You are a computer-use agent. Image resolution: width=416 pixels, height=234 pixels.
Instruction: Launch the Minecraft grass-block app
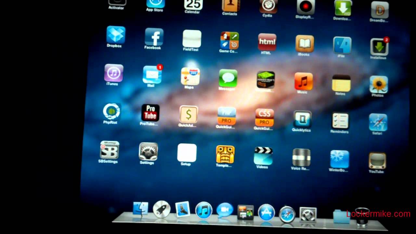tap(266, 80)
